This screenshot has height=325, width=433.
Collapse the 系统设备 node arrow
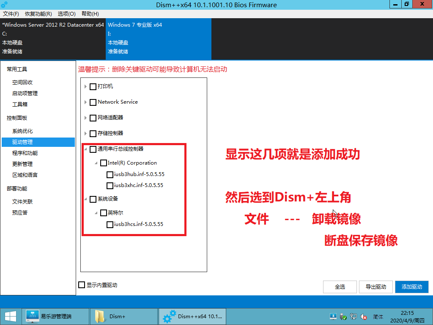(85, 199)
